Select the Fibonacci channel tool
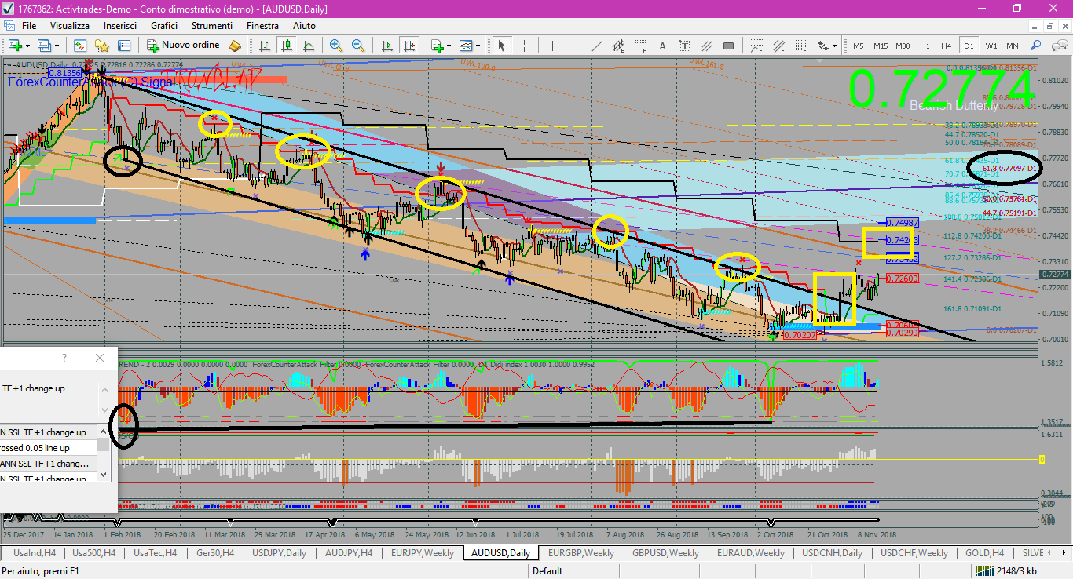1073x579 pixels. (x=779, y=46)
